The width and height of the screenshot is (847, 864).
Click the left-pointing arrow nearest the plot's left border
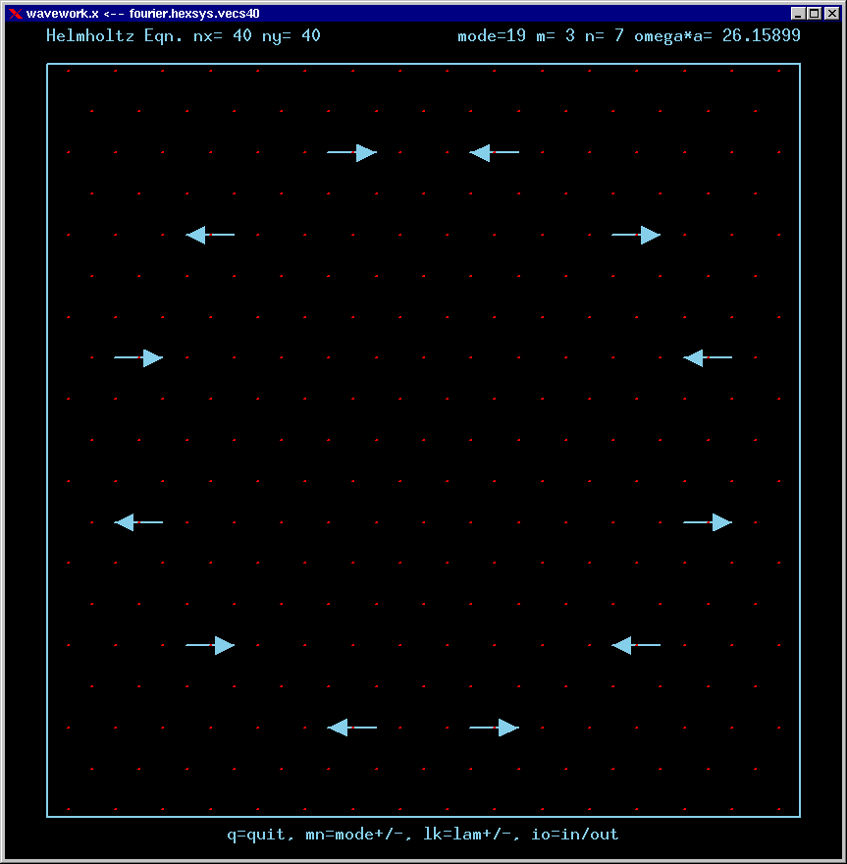point(138,522)
